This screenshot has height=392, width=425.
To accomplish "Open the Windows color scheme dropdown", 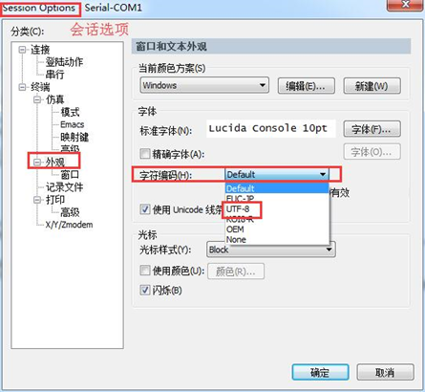I will pos(204,85).
